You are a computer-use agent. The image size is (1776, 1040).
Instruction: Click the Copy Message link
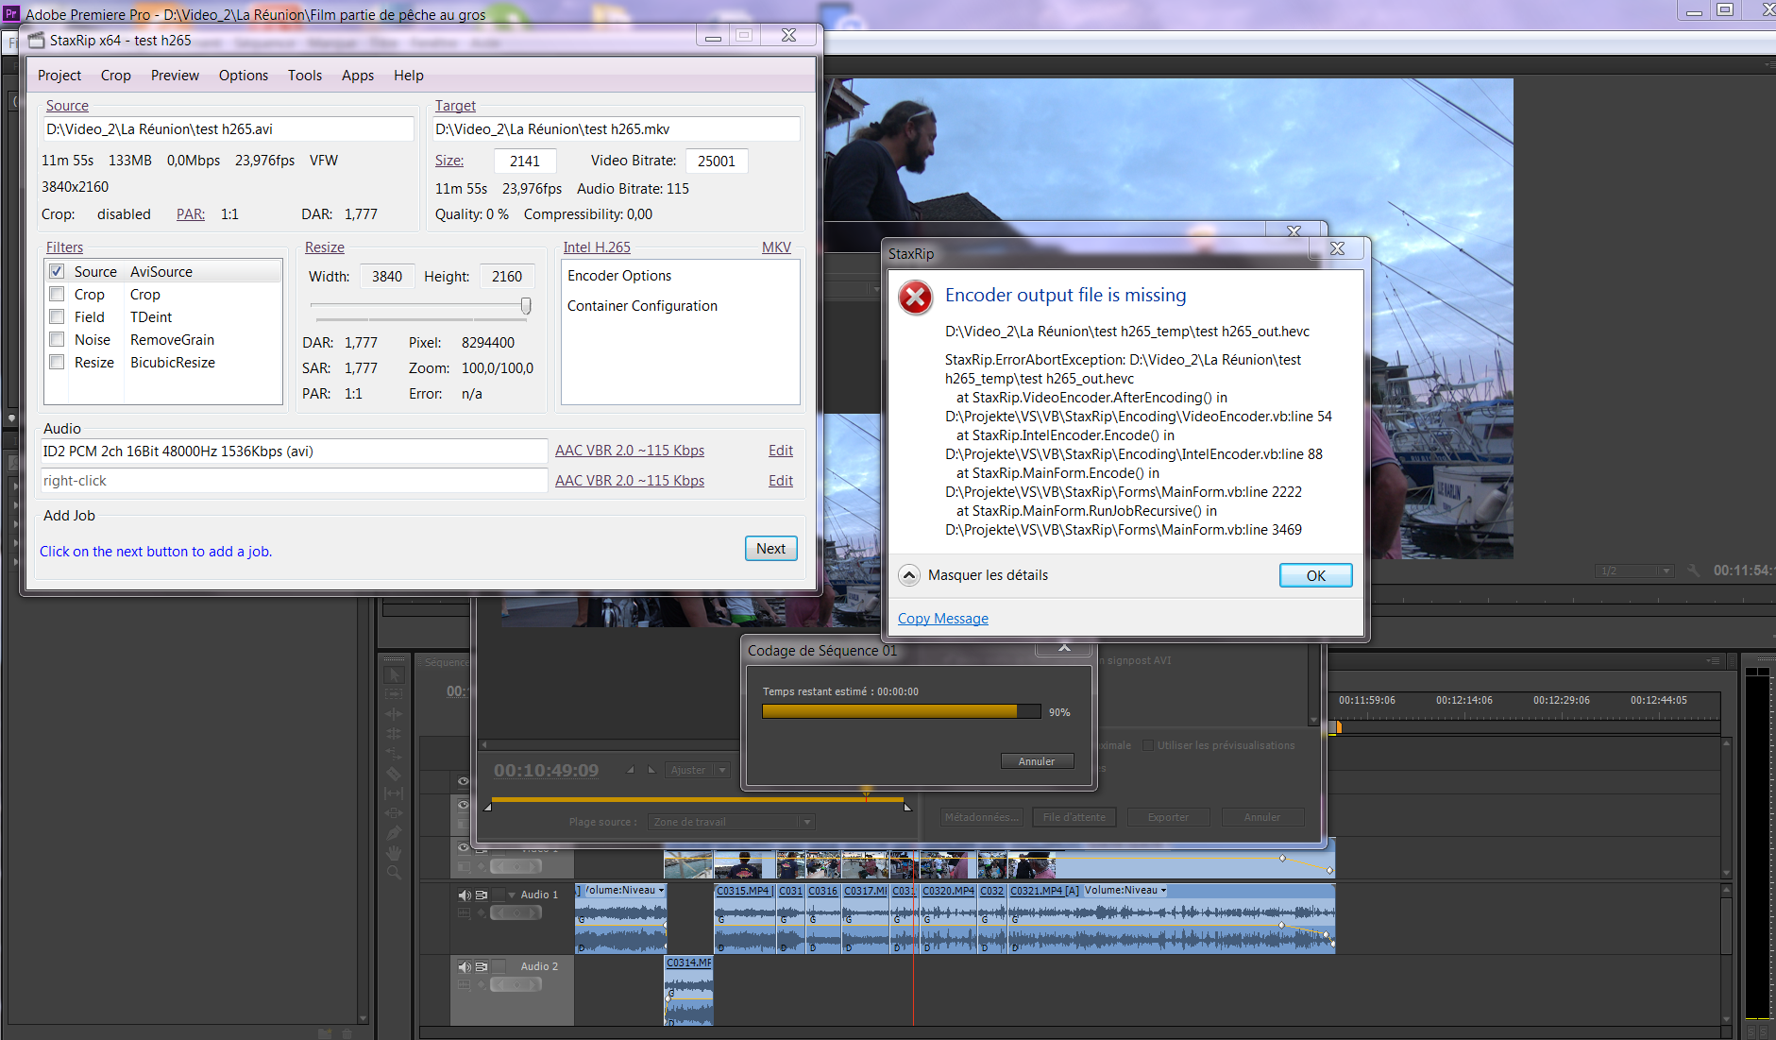[942, 619]
